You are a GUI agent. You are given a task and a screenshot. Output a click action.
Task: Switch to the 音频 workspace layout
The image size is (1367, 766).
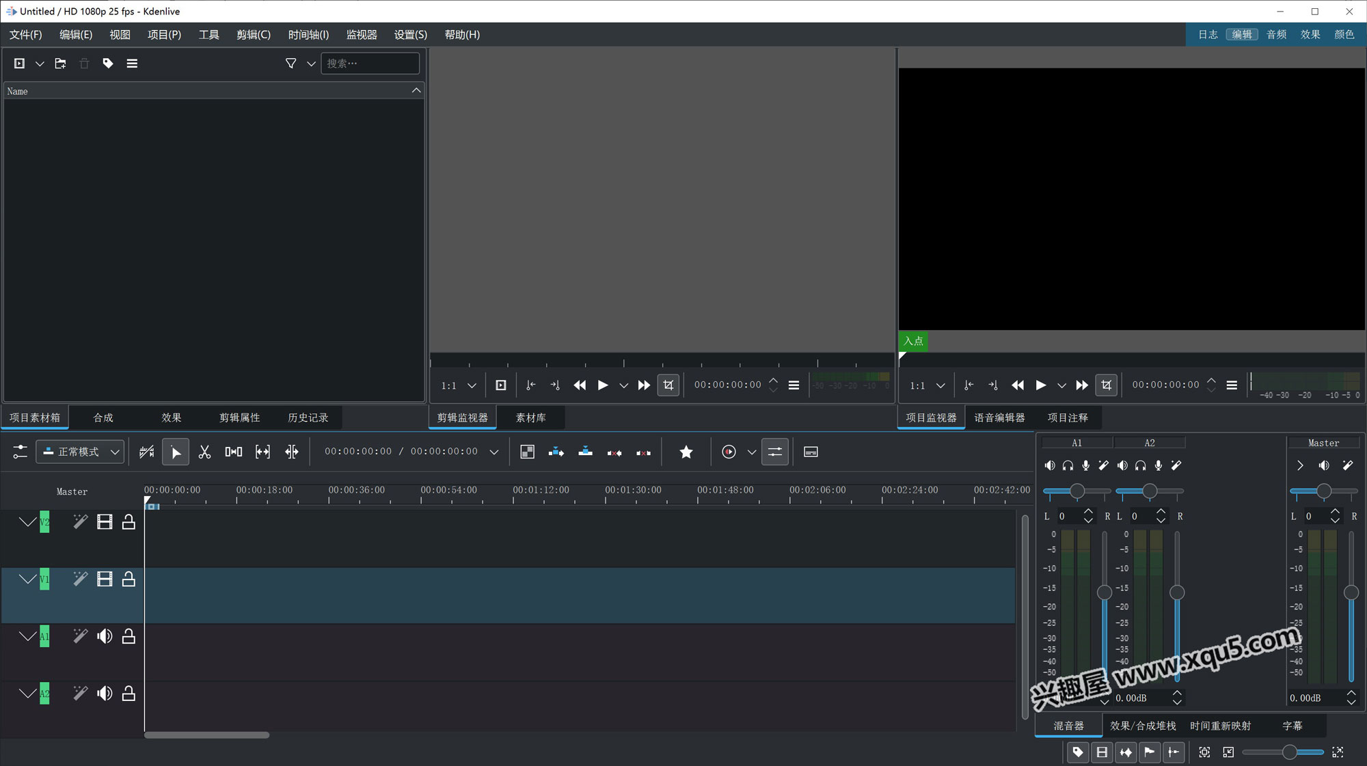[1275, 35]
